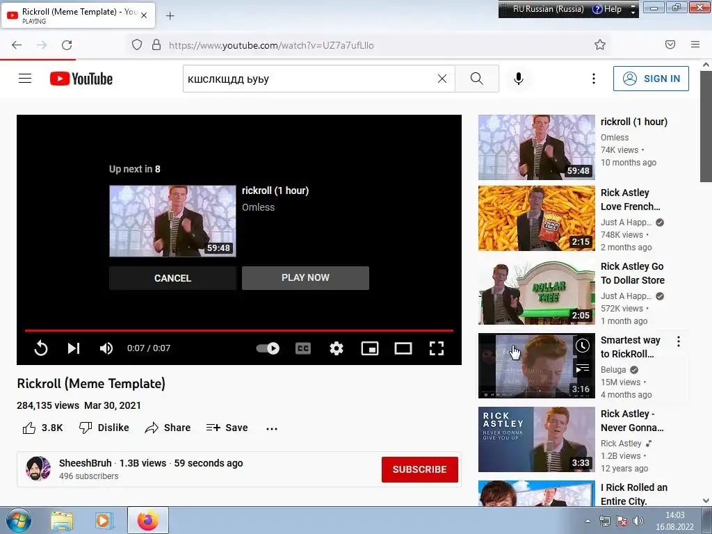Enter full screen mode
Screen dimensions: 712x534
[x=437, y=348]
